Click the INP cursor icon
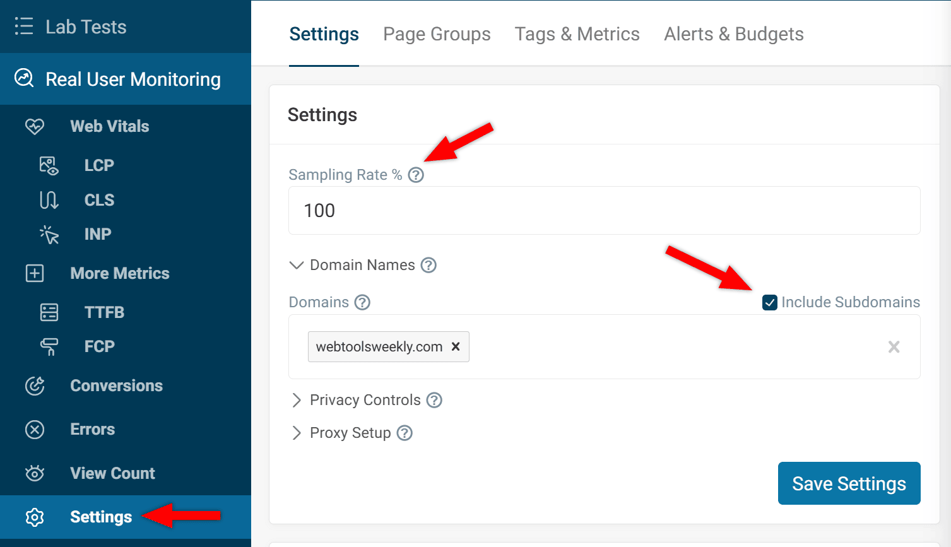 coord(48,234)
